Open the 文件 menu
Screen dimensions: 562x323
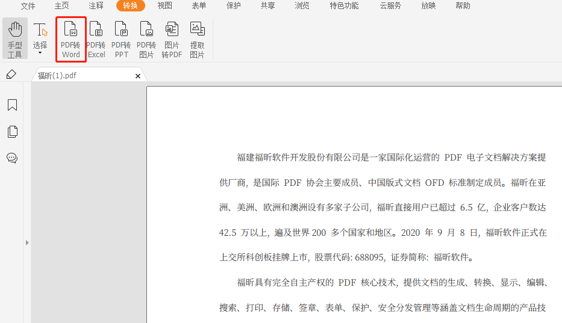[x=28, y=6]
